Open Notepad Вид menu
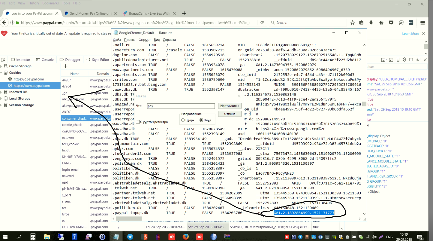Viewport: 433px width, 241px height. (x=157, y=40)
